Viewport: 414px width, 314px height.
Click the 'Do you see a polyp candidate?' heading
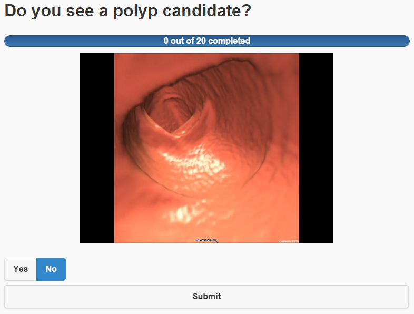tap(127, 12)
